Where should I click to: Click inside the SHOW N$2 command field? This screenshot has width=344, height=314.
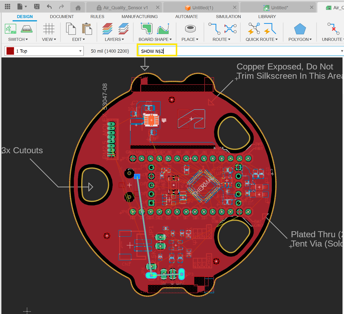tap(156, 51)
